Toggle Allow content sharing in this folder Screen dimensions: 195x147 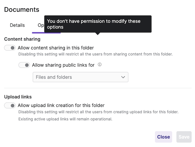[10, 48]
